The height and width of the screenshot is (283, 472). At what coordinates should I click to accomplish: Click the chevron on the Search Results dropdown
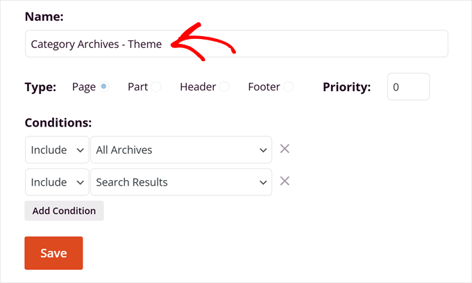tap(263, 182)
